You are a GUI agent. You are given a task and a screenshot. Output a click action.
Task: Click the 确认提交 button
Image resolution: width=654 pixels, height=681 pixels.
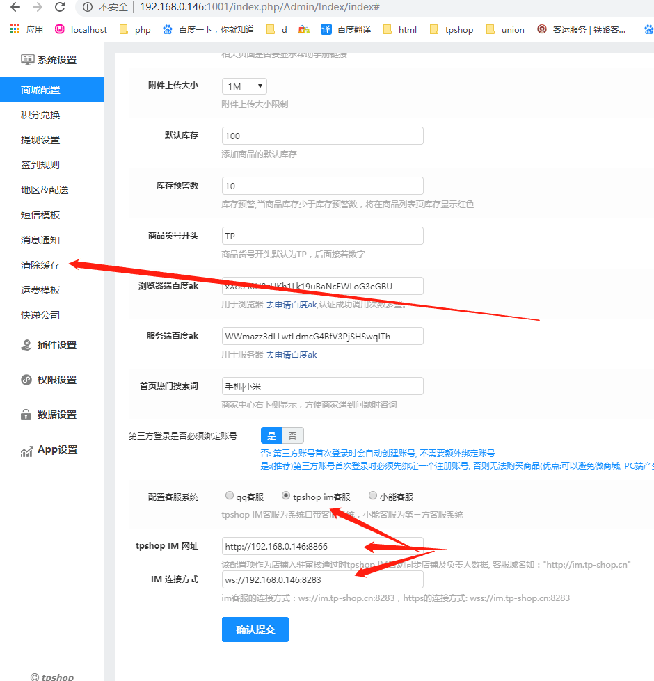255,629
